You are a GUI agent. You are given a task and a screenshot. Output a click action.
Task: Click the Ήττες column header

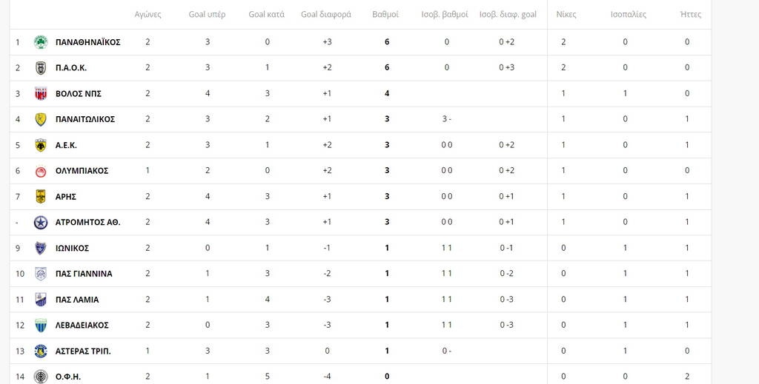tap(690, 15)
